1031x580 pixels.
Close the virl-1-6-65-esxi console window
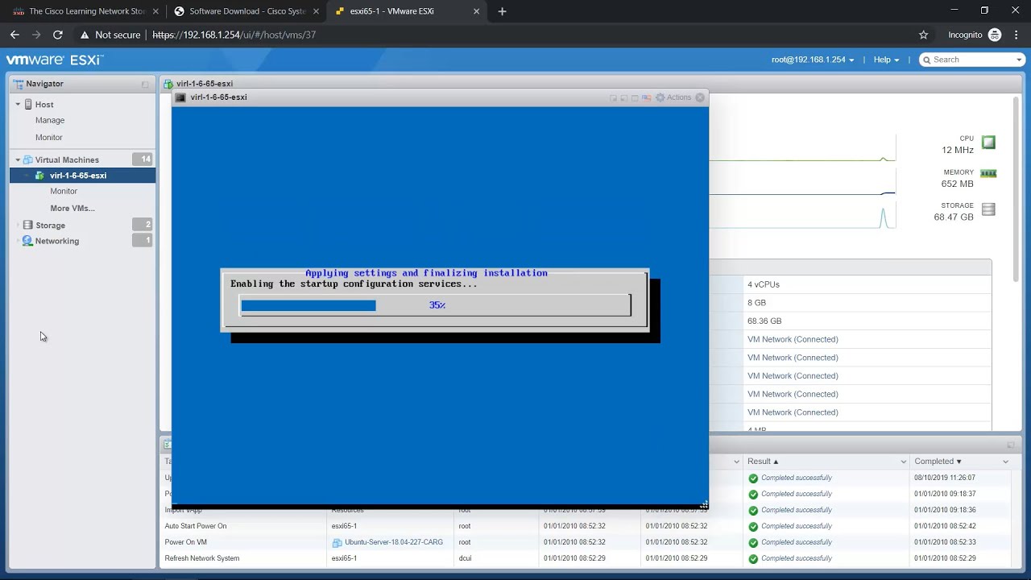tap(700, 97)
